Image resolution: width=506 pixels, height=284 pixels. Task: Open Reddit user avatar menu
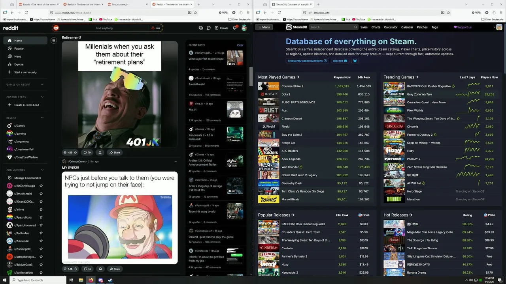[244, 28]
